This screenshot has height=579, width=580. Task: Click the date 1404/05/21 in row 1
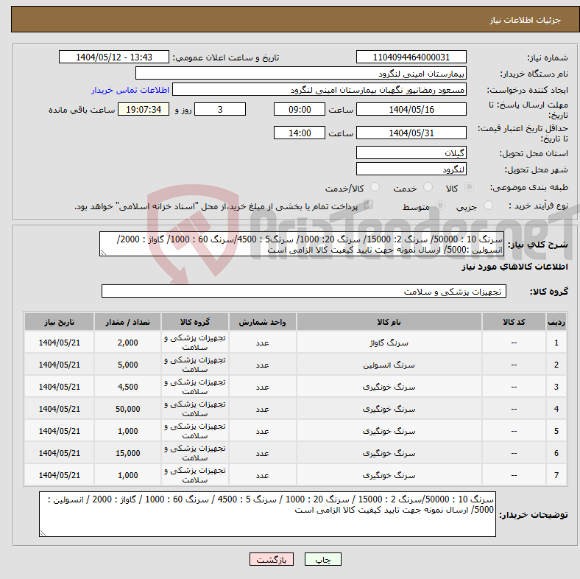click(59, 343)
